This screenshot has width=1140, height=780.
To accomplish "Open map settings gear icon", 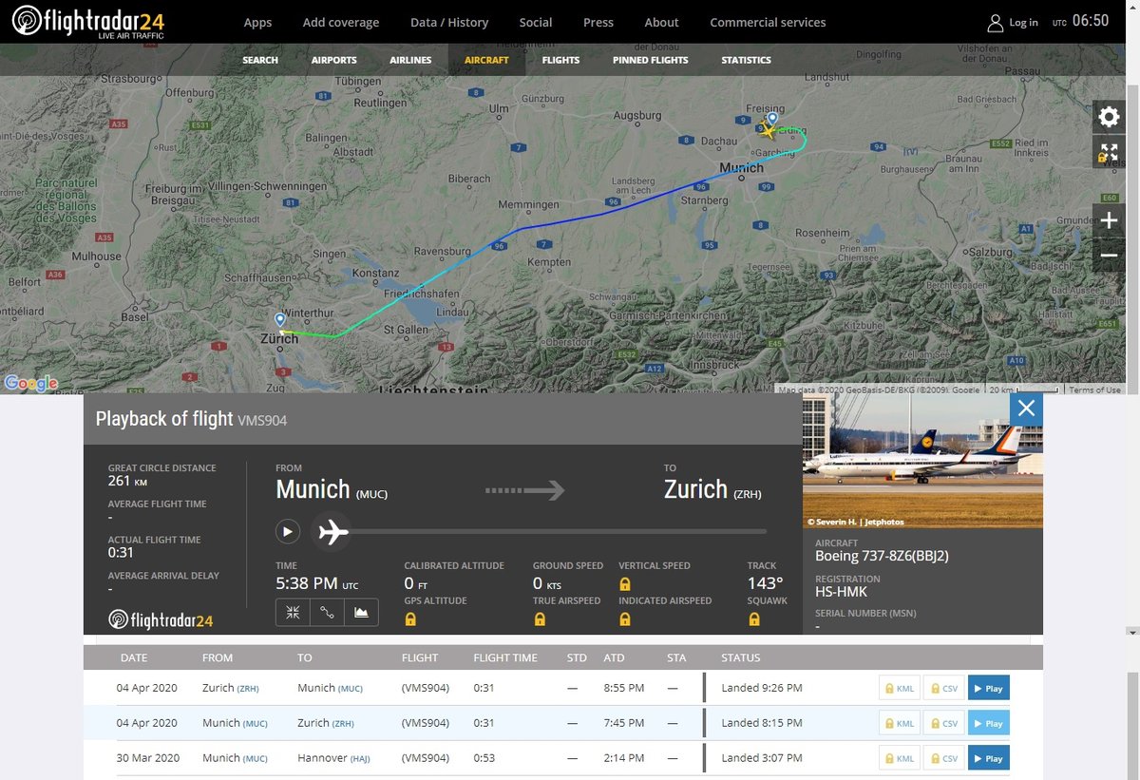I will click(x=1109, y=117).
